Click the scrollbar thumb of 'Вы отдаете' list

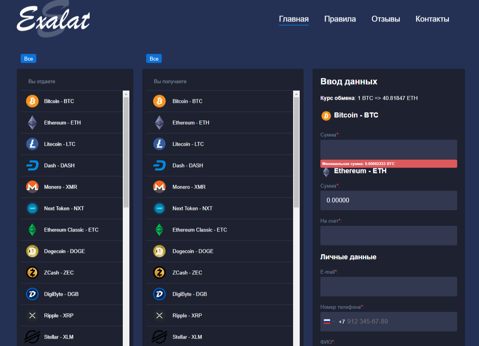[x=126, y=152]
